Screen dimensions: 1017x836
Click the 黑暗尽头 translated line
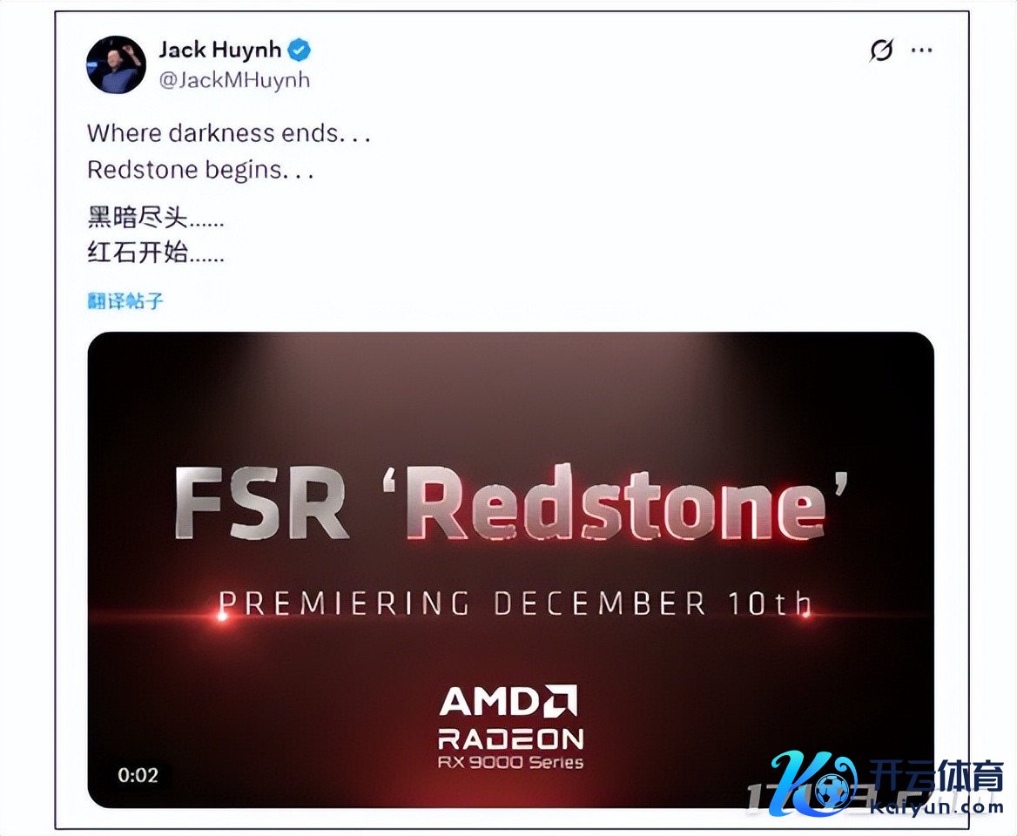[x=156, y=217]
